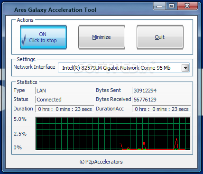Click the Status label

coord(21,99)
